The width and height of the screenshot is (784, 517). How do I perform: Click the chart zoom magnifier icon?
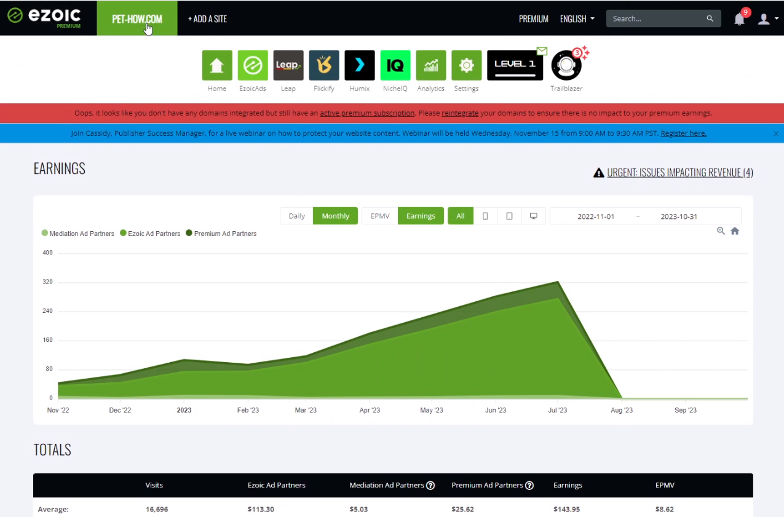(721, 231)
